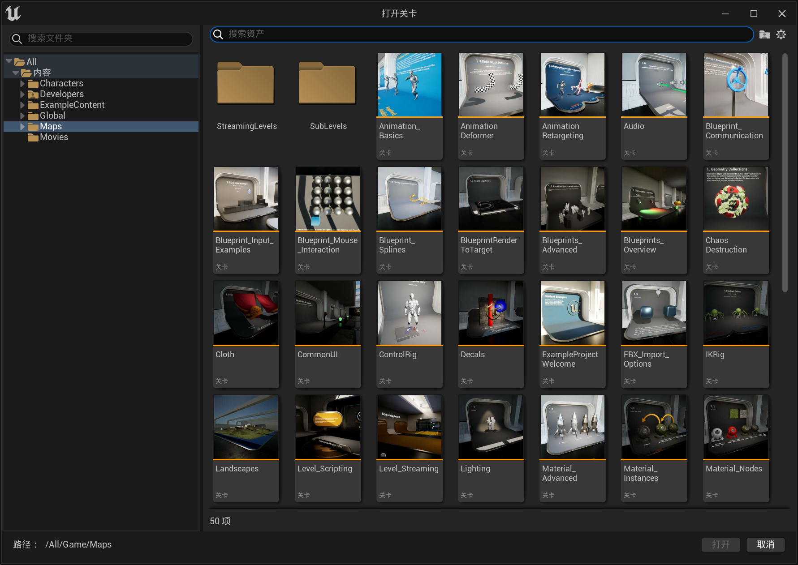Viewport: 798px width, 565px height.
Task: Select the Blueprint_Mouse_Interaction level thumbnail
Action: tap(328, 199)
